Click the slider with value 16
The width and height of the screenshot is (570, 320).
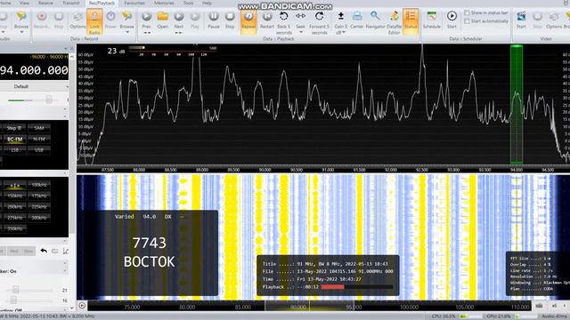(x=29, y=300)
